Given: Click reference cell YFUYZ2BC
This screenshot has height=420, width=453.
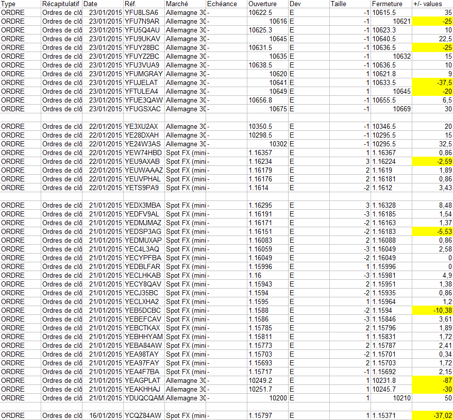Looking at the screenshot, I should [144, 56].
